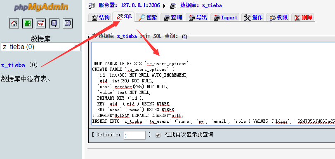Toggle the show-query-again checkbox (在此再次显示此查询)
The width and height of the screenshot is (335, 159).
158,135
